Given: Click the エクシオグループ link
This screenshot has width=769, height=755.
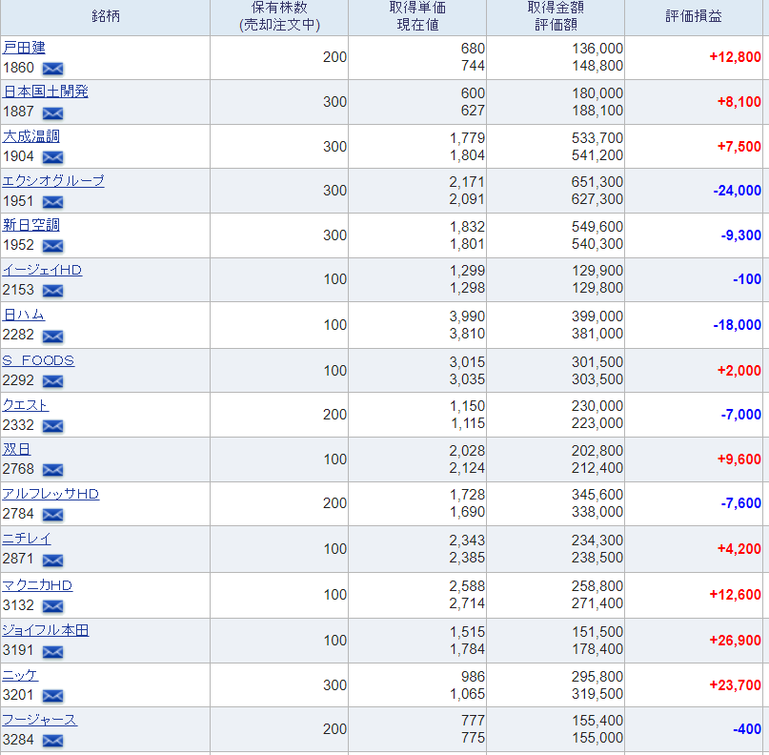Looking at the screenshot, I should pos(53,181).
